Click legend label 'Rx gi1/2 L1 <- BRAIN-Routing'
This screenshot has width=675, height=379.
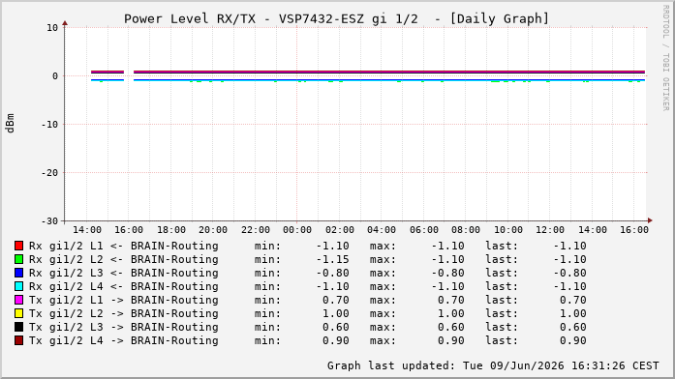(124, 246)
